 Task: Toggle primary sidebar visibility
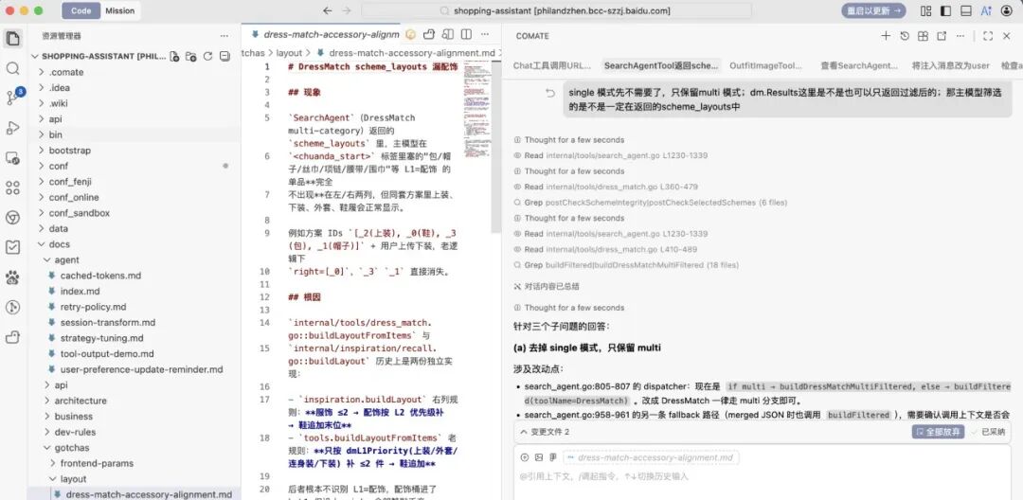tap(945, 10)
